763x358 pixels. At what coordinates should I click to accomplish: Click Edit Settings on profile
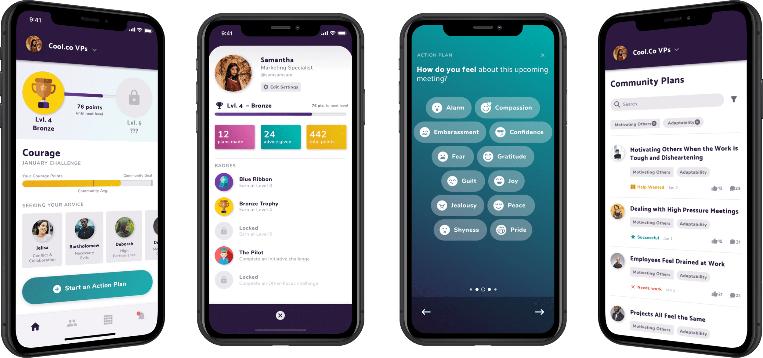[x=284, y=87]
